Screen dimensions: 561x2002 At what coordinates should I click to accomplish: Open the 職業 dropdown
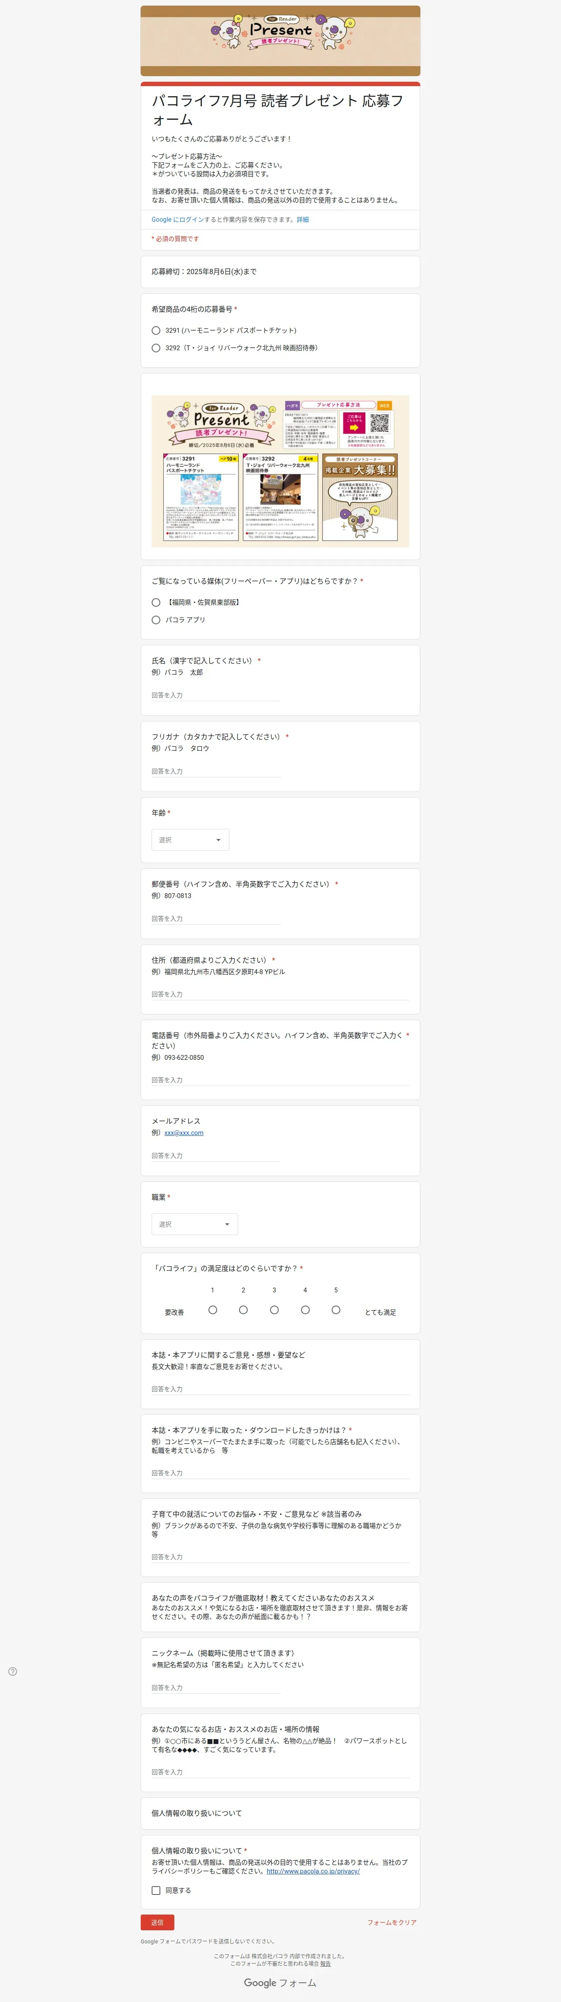[x=194, y=1224]
